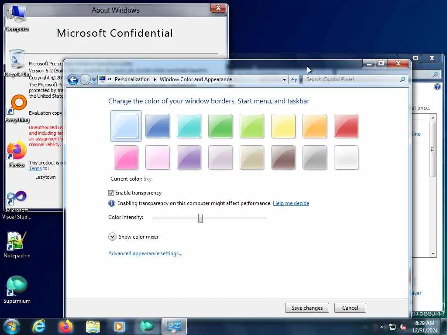447x335 pixels.
Task: Pick the Lime green color swatch
Action: [x=252, y=126]
